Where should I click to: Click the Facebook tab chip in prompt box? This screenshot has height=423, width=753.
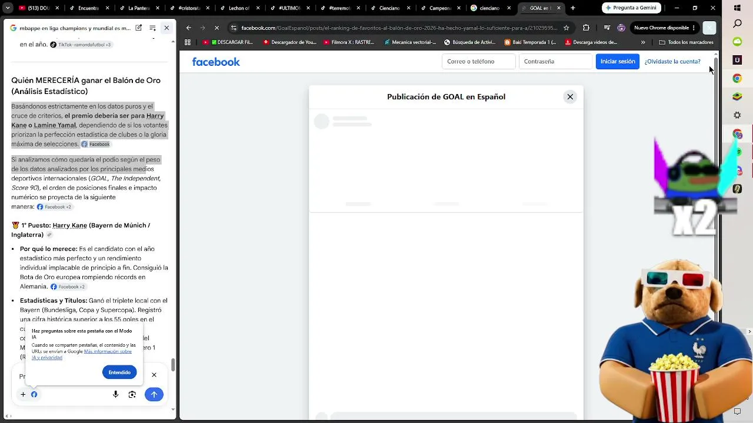34,395
